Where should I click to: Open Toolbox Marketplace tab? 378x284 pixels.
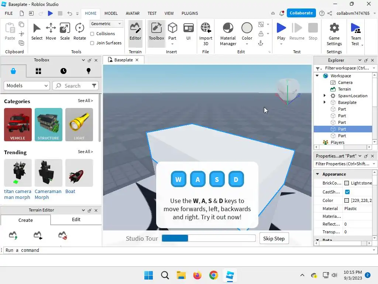click(x=13, y=71)
